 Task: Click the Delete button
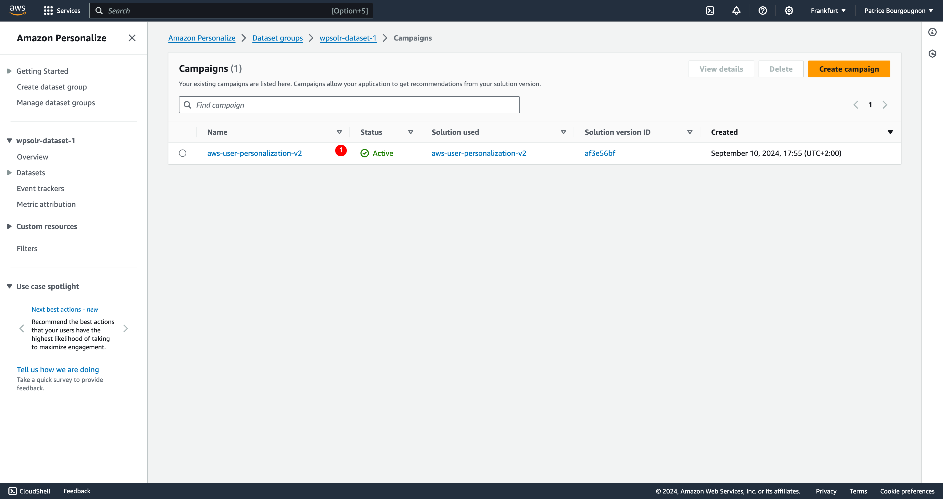[781, 69]
